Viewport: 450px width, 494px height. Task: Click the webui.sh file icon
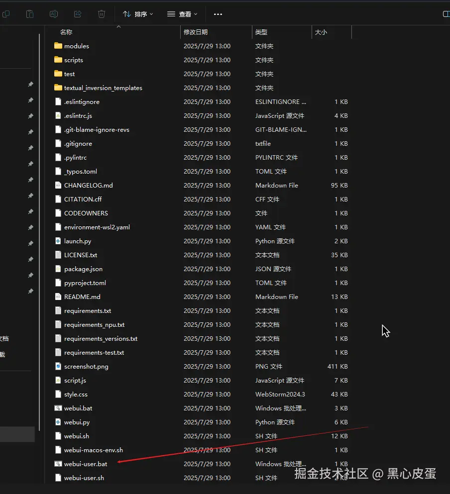click(x=58, y=436)
